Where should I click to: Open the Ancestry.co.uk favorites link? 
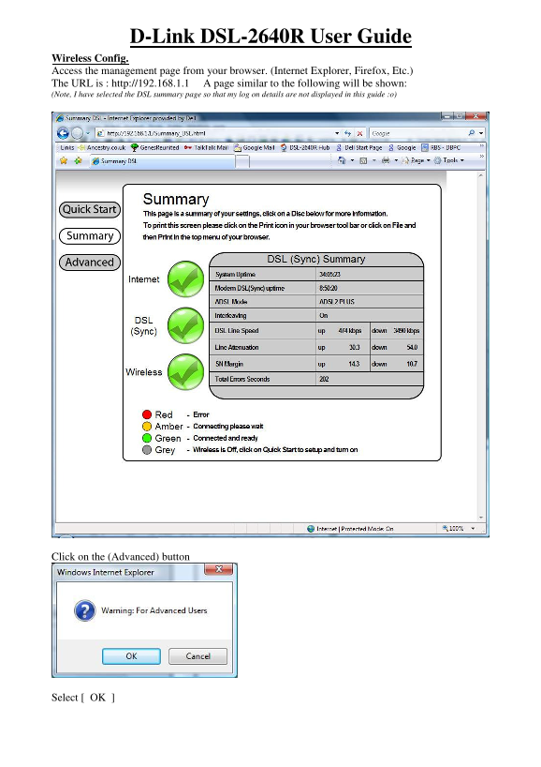pos(103,147)
